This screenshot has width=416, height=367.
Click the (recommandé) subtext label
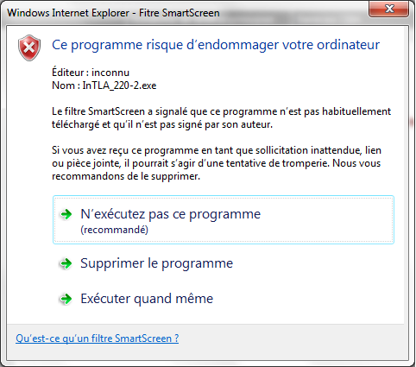coord(114,230)
